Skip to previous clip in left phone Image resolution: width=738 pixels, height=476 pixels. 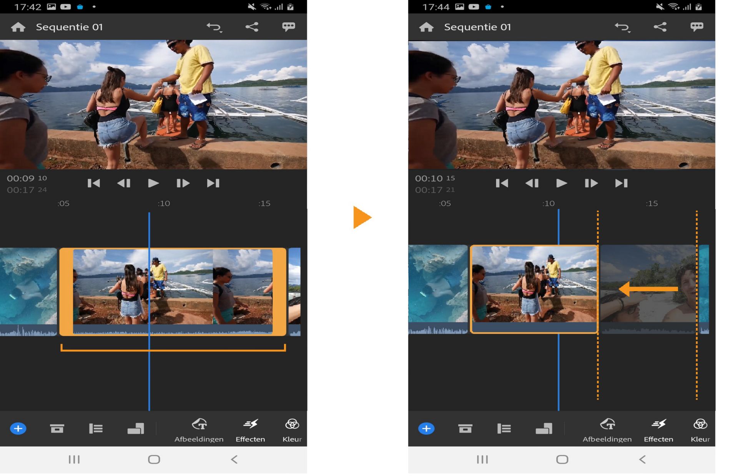94,183
